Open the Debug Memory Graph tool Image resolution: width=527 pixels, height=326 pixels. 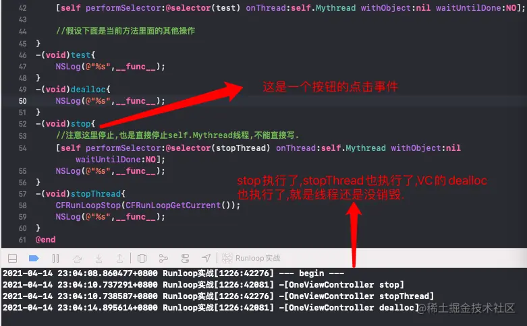coord(163,258)
